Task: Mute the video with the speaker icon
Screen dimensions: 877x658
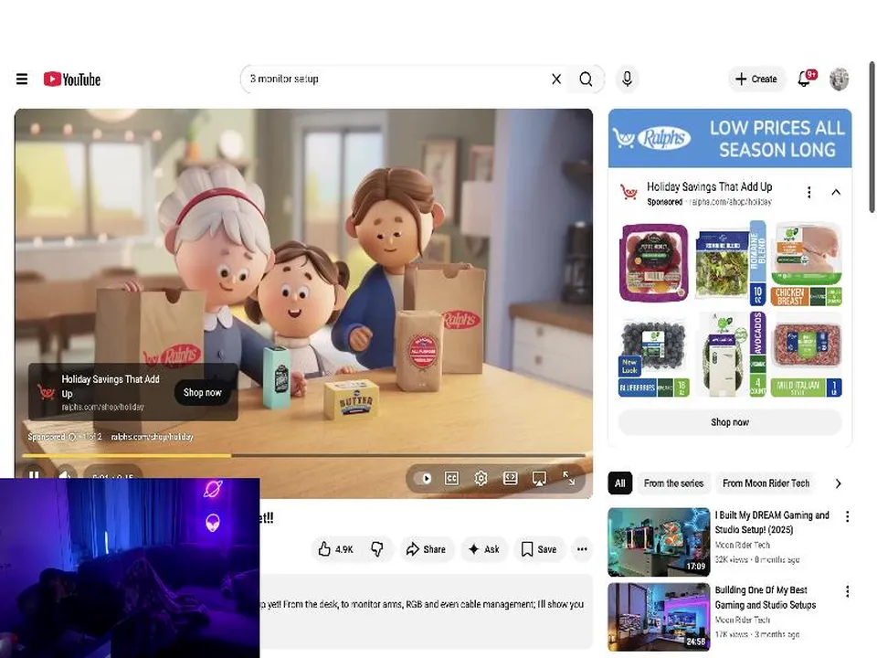Action: (x=65, y=477)
